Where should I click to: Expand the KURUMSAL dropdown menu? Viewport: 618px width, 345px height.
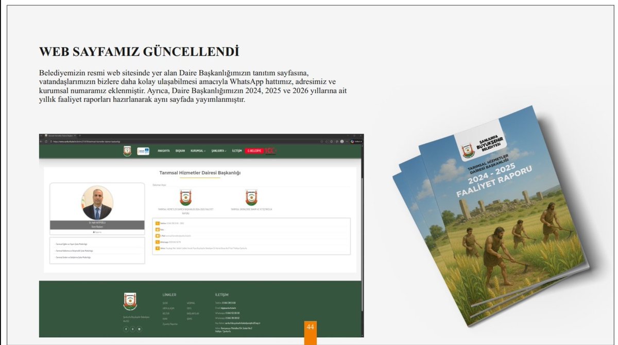click(198, 151)
